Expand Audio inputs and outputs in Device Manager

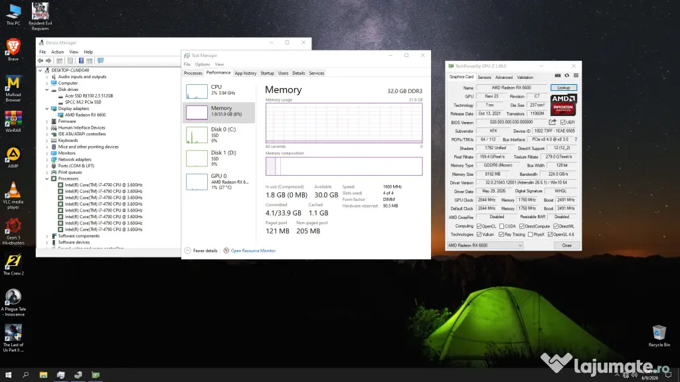pos(47,77)
